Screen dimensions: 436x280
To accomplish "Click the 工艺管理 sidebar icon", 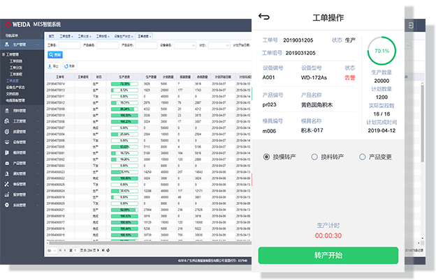I will [x=7, y=121].
